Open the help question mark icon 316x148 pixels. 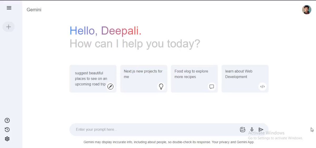pyautogui.click(x=7, y=120)
